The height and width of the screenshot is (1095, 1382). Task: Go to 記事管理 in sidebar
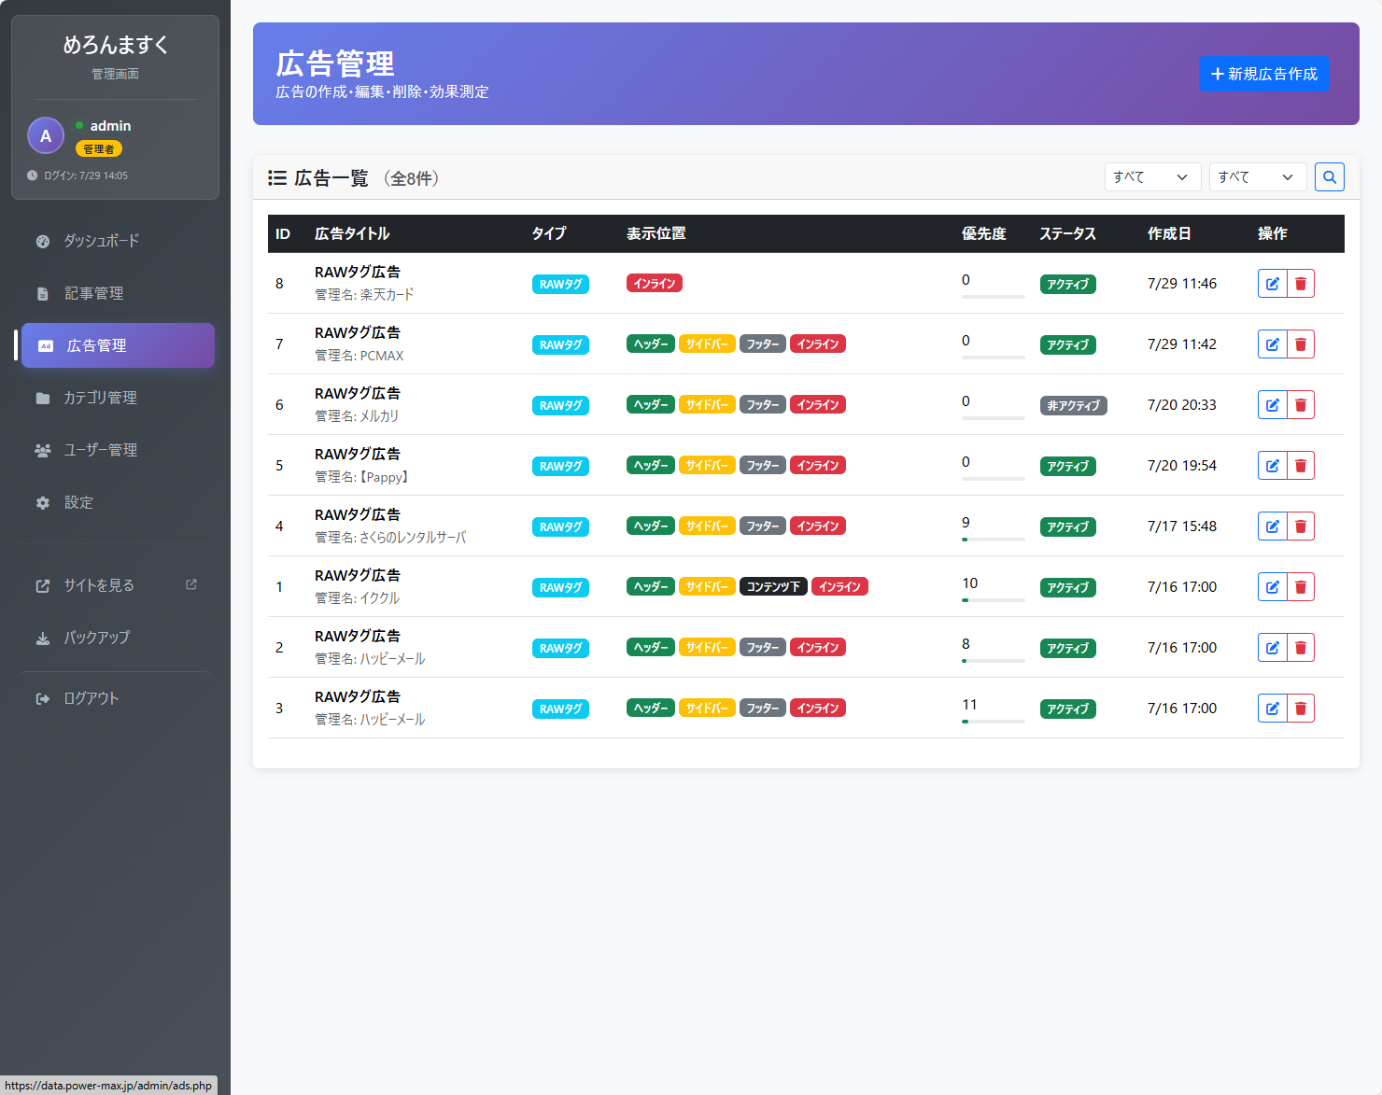pos(93,293)
